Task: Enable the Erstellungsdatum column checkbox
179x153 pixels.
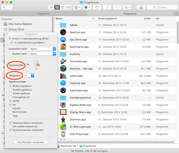Action: 10,89
